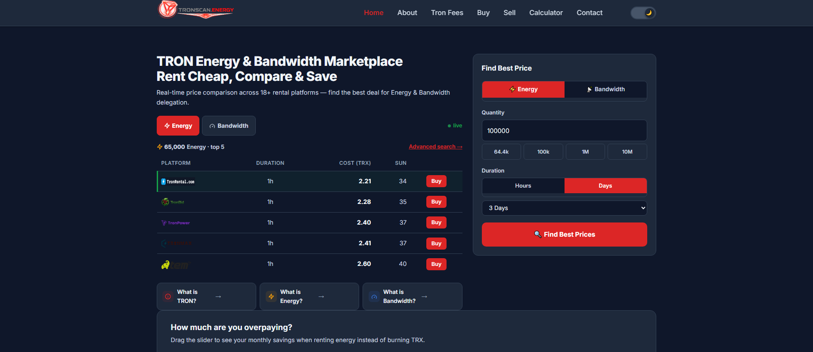Screen dimensions: 813x352
Task: Choose the 10M quantity preset
Action: coord(627,152)
